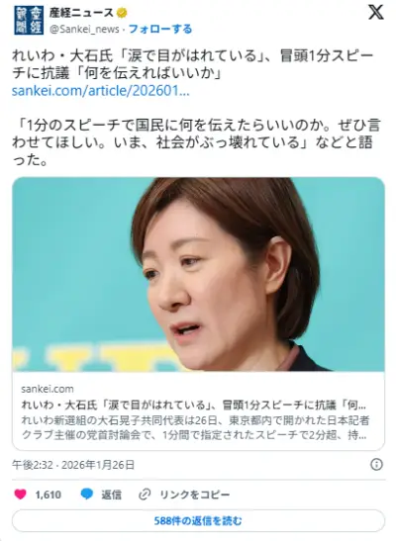Click the sankei.com domain in the card
Image resolution: width=396 pixels, height=541 pixels.
click(48, 389)
